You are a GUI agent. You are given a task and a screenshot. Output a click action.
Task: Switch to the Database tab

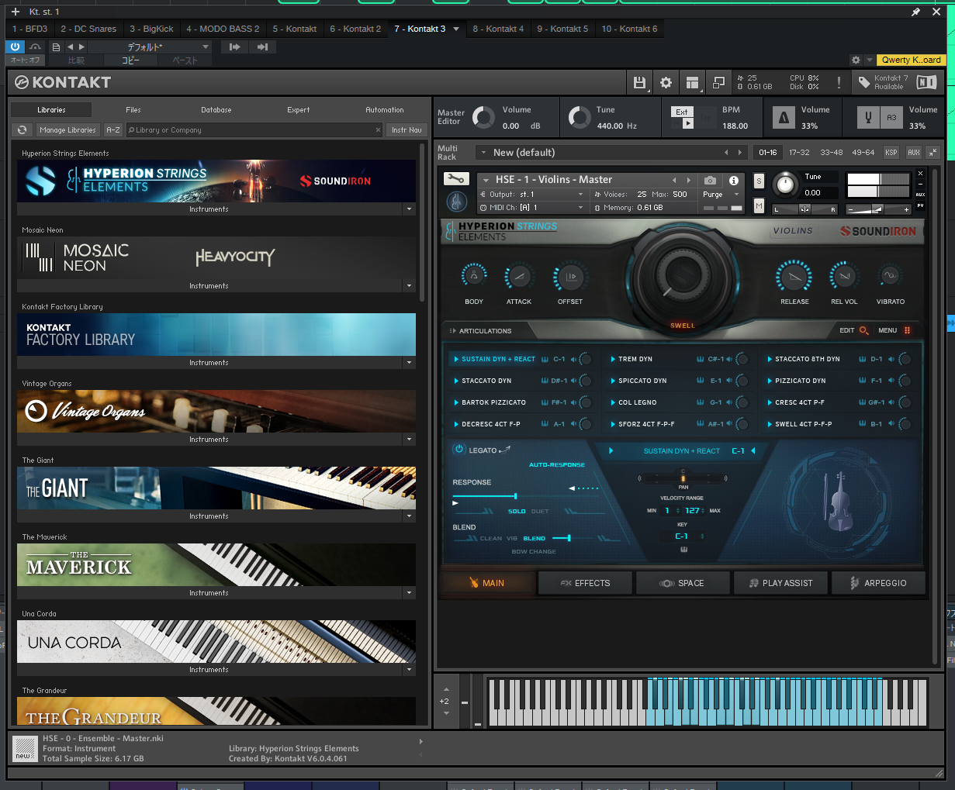click(216, 110)
